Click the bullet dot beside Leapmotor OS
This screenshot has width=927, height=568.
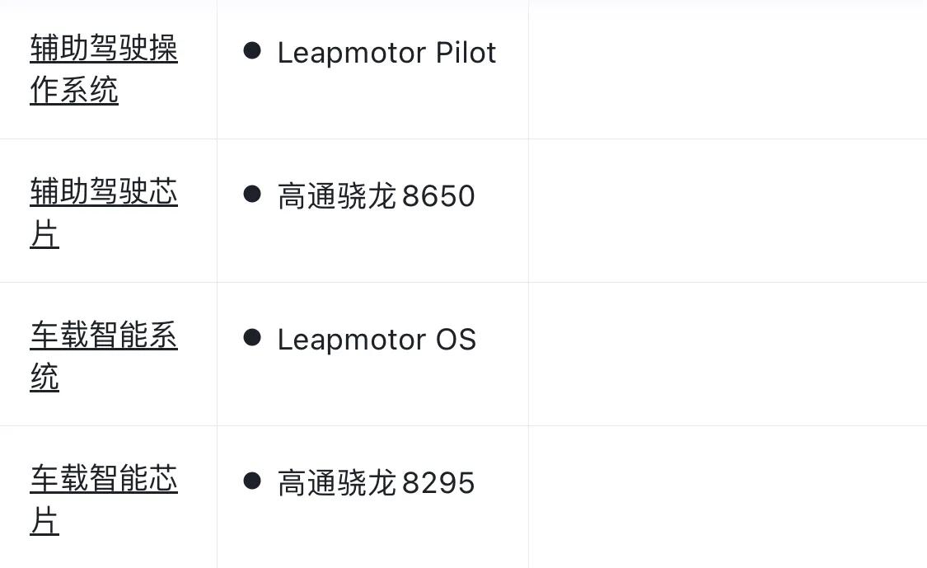pos(252,337)
